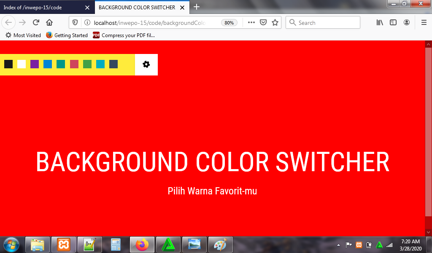
Task: Reload the current page
Action: [36, 23]
